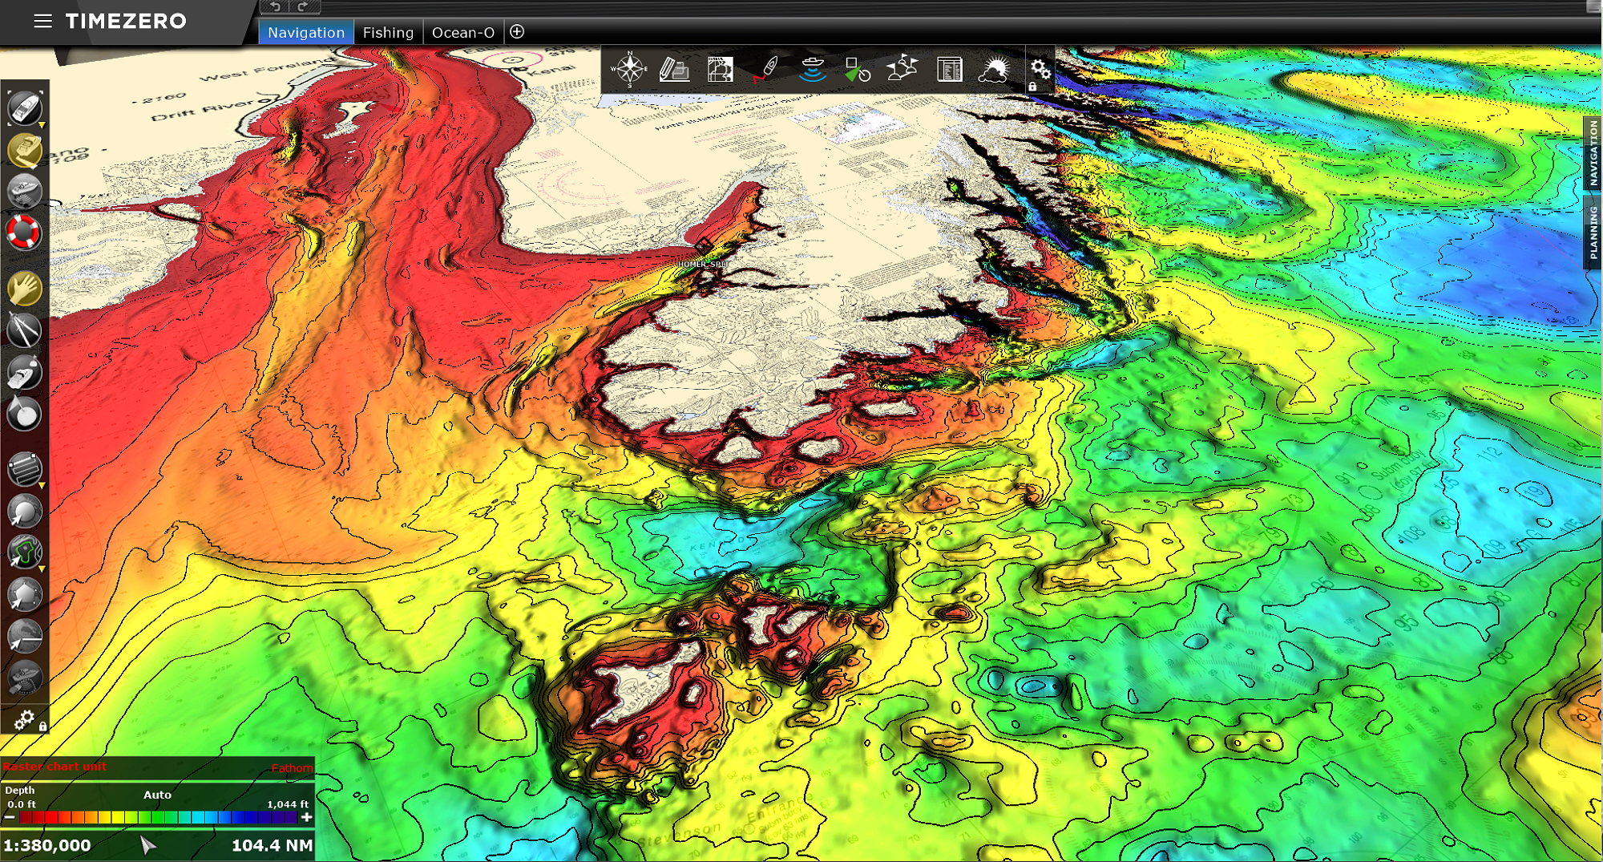Switch to the Fishing workspace tab
The width and height of the screenshot is (1603, 862).
(388, 33)
